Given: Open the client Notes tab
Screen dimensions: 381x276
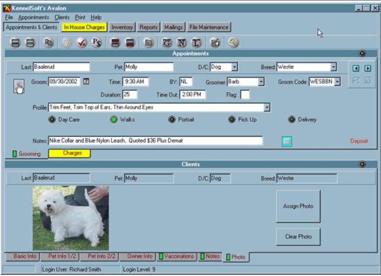Looking at the screenshot, I should tap(210, 256).
